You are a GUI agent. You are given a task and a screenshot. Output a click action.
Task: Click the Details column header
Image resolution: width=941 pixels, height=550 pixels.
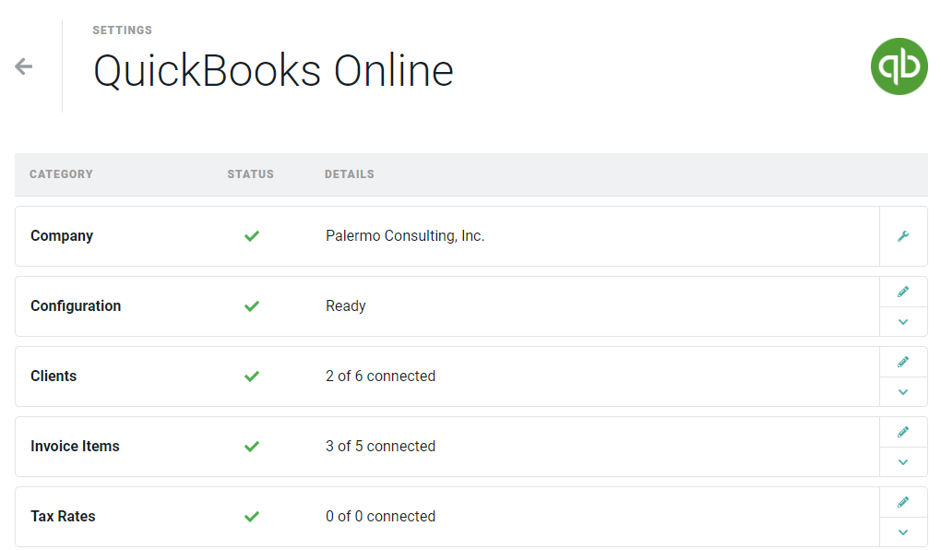click(349, 174)
